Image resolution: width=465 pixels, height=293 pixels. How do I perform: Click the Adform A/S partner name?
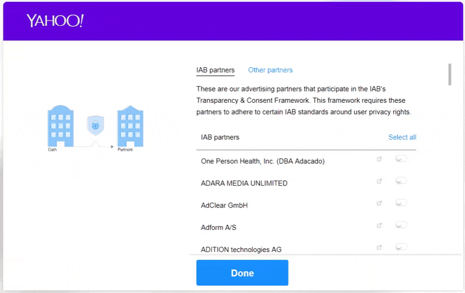(x=218, y=227)
